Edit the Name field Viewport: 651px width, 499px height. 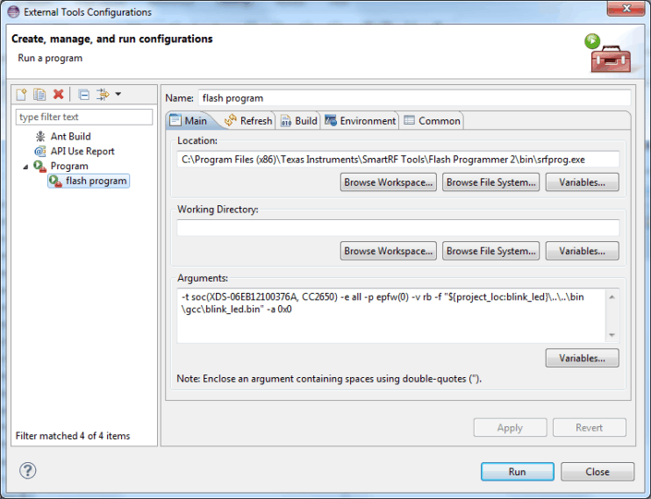coord(414,98)
